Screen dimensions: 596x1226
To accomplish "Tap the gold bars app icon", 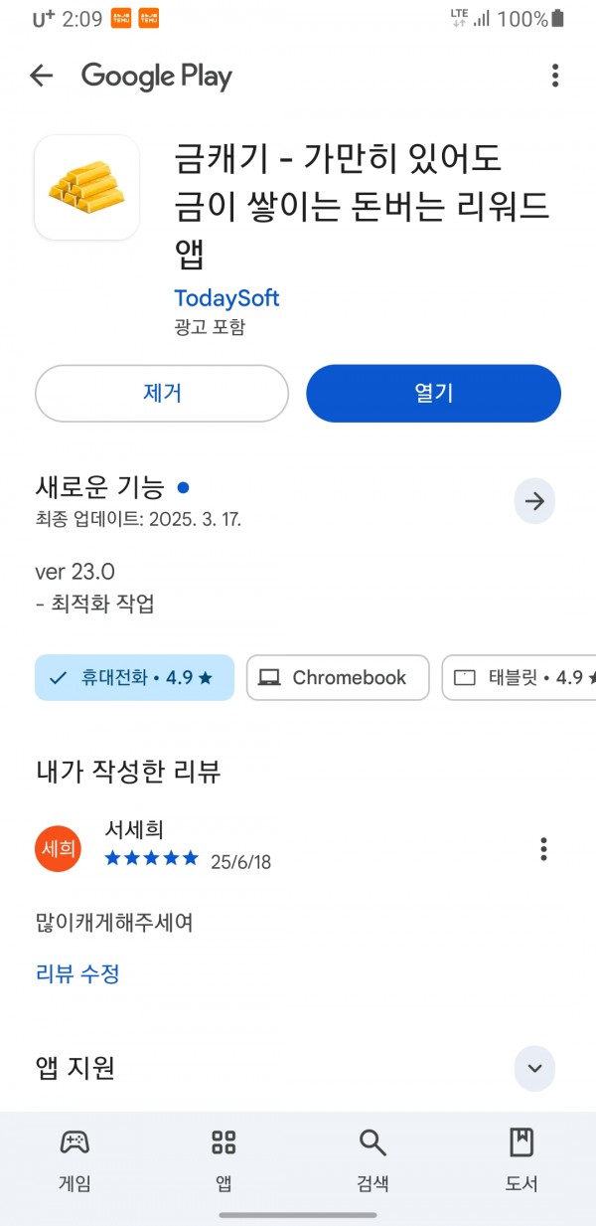I will tap(86, 187).
